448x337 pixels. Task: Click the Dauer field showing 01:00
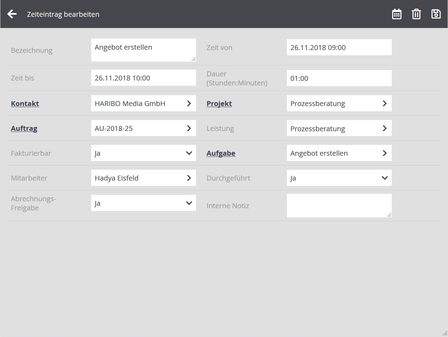339,78
